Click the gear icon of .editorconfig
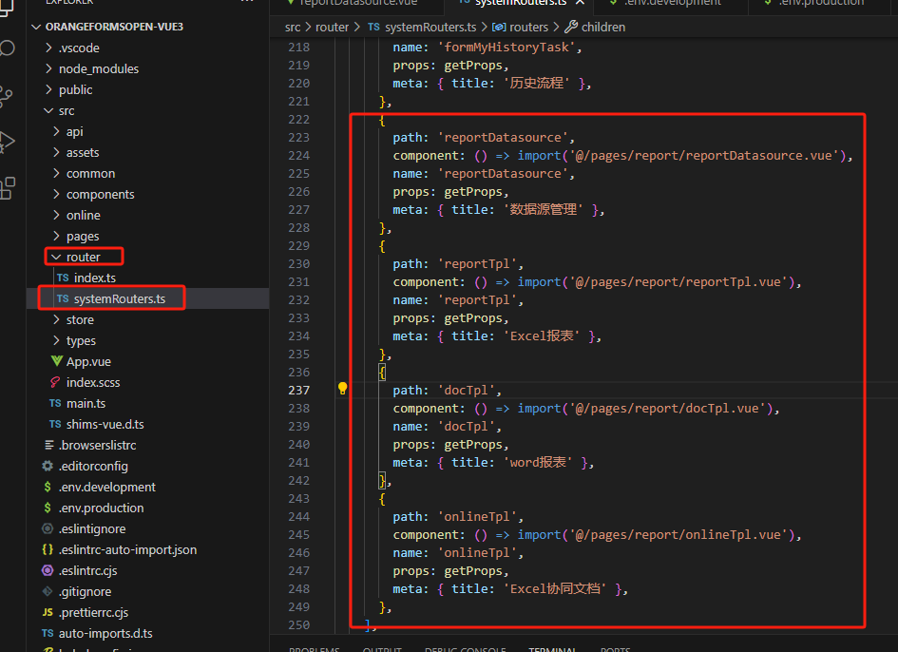 point(48,467)
